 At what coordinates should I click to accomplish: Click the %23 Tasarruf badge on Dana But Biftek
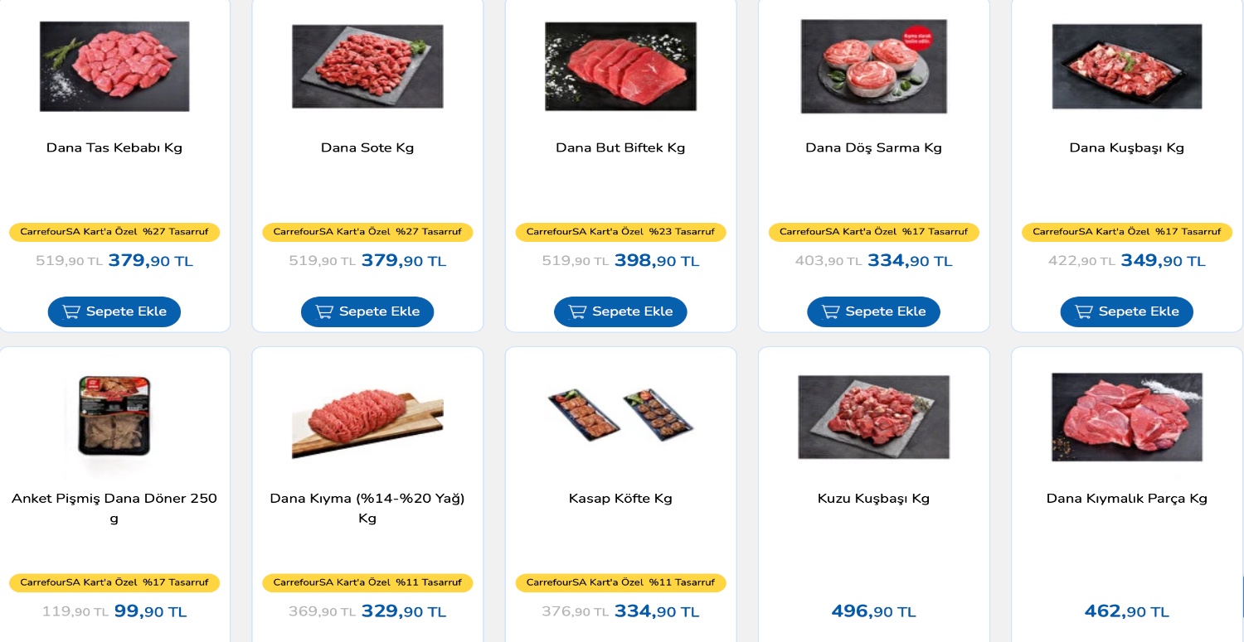[x=620, y=232]
